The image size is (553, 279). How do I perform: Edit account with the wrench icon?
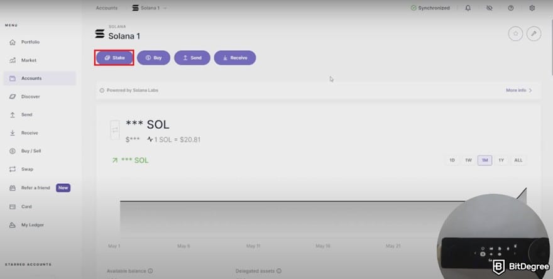534,34
